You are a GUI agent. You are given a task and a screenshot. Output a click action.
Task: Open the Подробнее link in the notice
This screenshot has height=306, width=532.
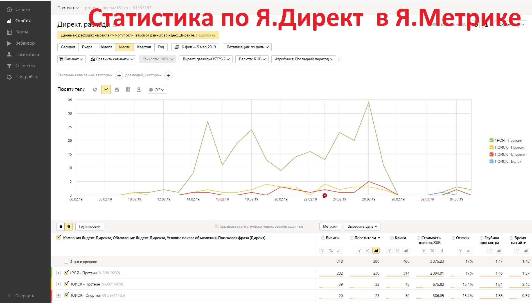[x=206, y=35]
